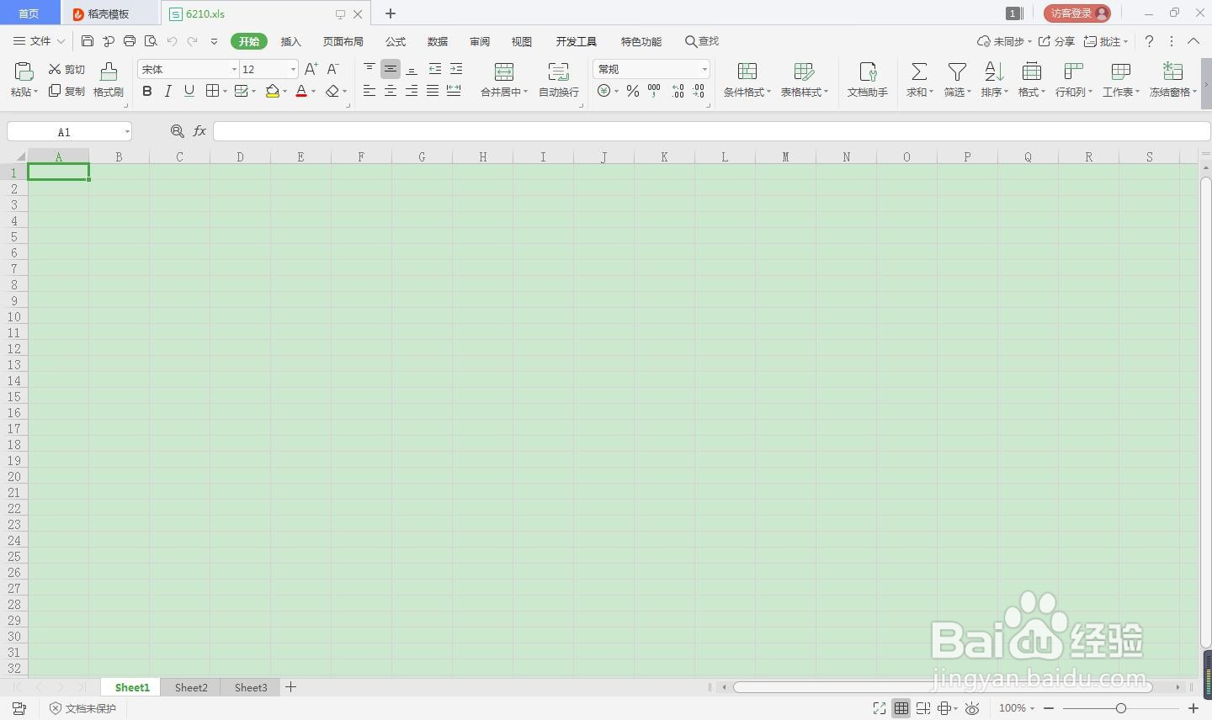Click the Save icon in quick toolbar
This screenshot has width=1212, height=720.
[88, 40]
